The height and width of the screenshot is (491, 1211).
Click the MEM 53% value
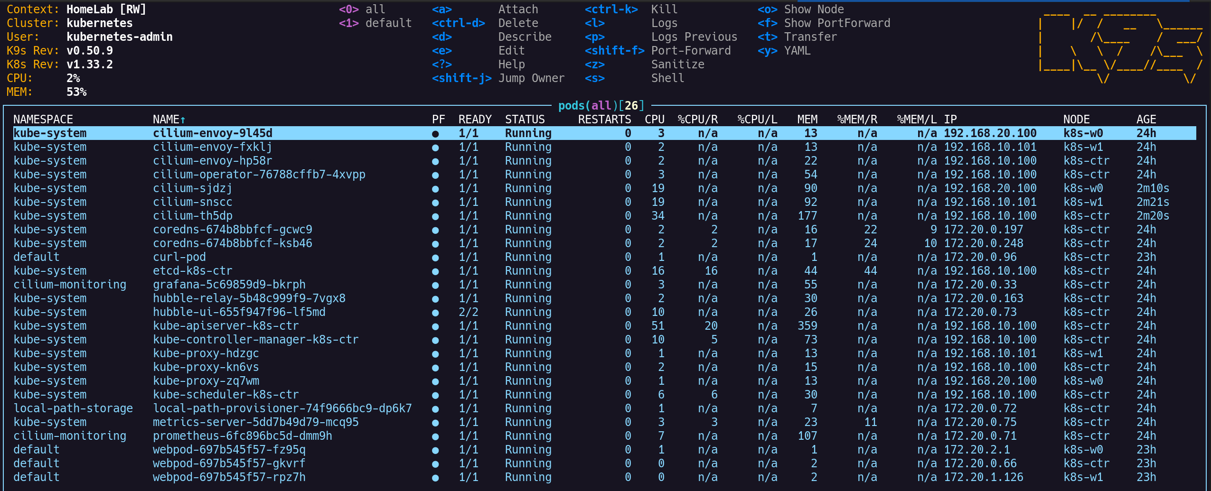pos(76,92)
